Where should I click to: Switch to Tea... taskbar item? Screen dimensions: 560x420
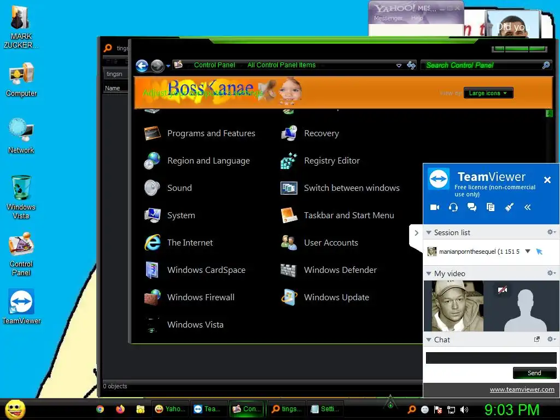[207, 409]
